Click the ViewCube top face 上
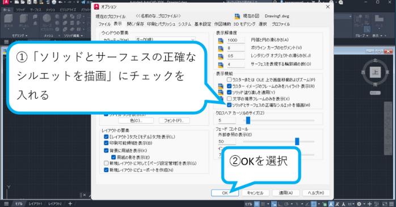The image size is (396, 207). [x=375, y=73]
